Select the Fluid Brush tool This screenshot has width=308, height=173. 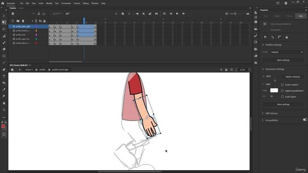click(x=4, y=36)
